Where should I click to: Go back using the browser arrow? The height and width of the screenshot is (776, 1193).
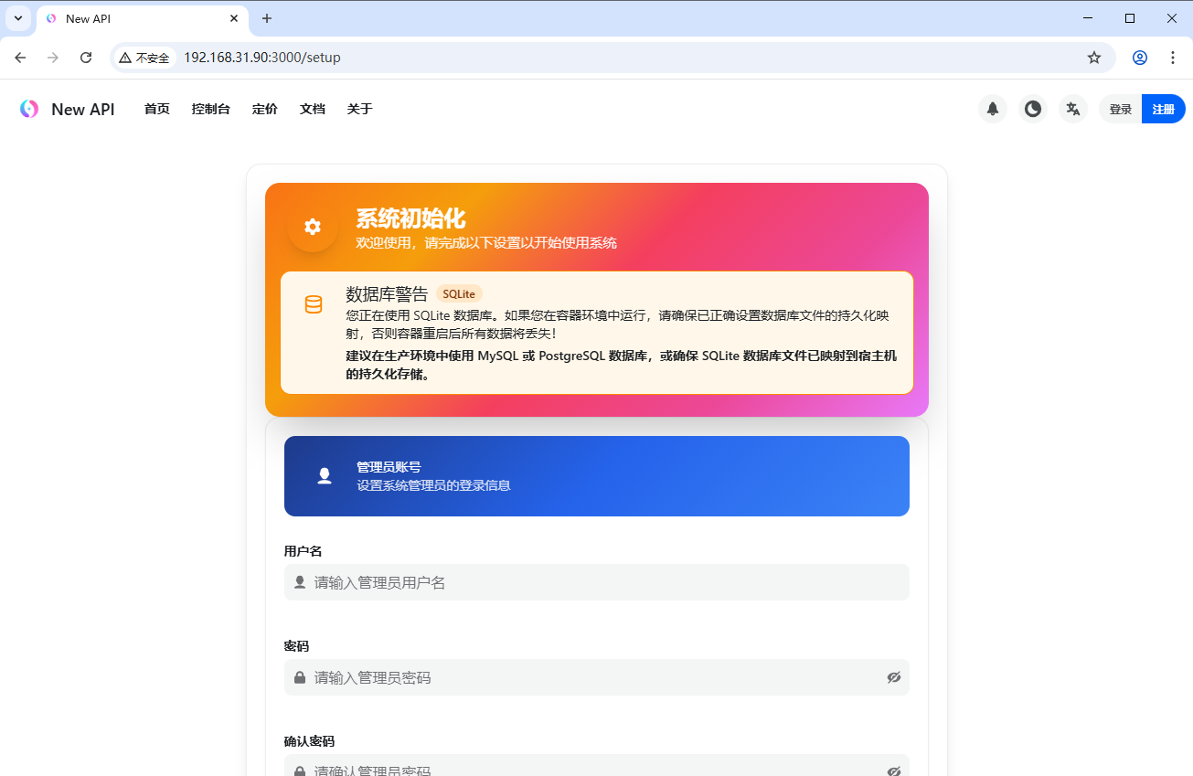coord(20,57)
